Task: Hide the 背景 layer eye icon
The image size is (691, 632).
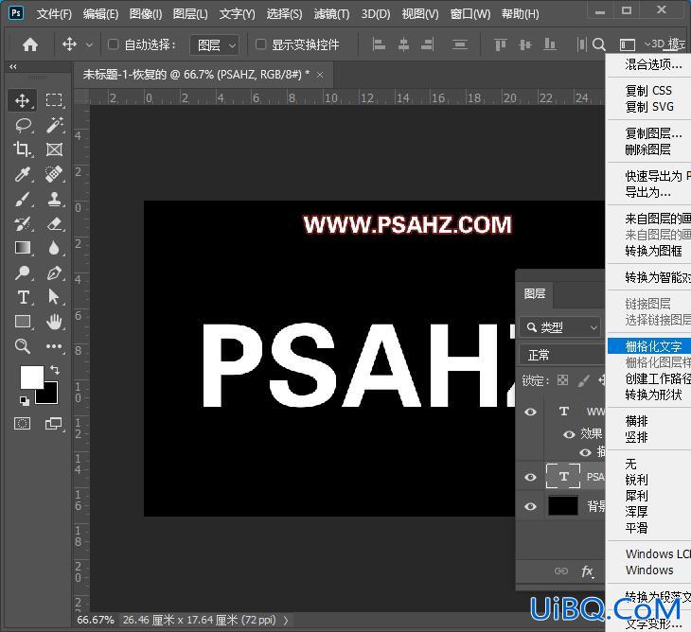Action: 531,506
